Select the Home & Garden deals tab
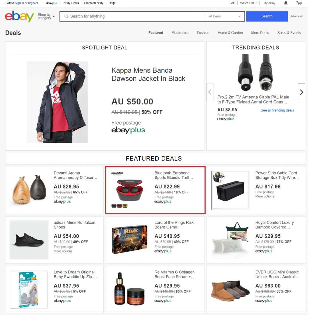 point(230,33)
